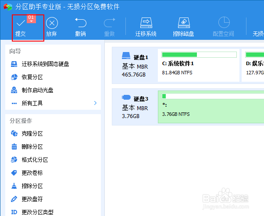The width and height of the screenshot is (264, 216).
Task: Choose 删除分区 operation label
Action: [x=32, y=146]
